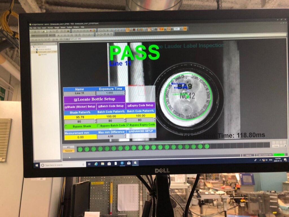Switch the filmstrip to Sensor

69,151
